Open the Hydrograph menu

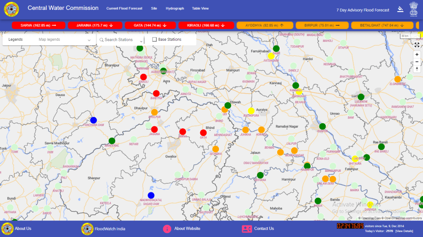[174, 9]
